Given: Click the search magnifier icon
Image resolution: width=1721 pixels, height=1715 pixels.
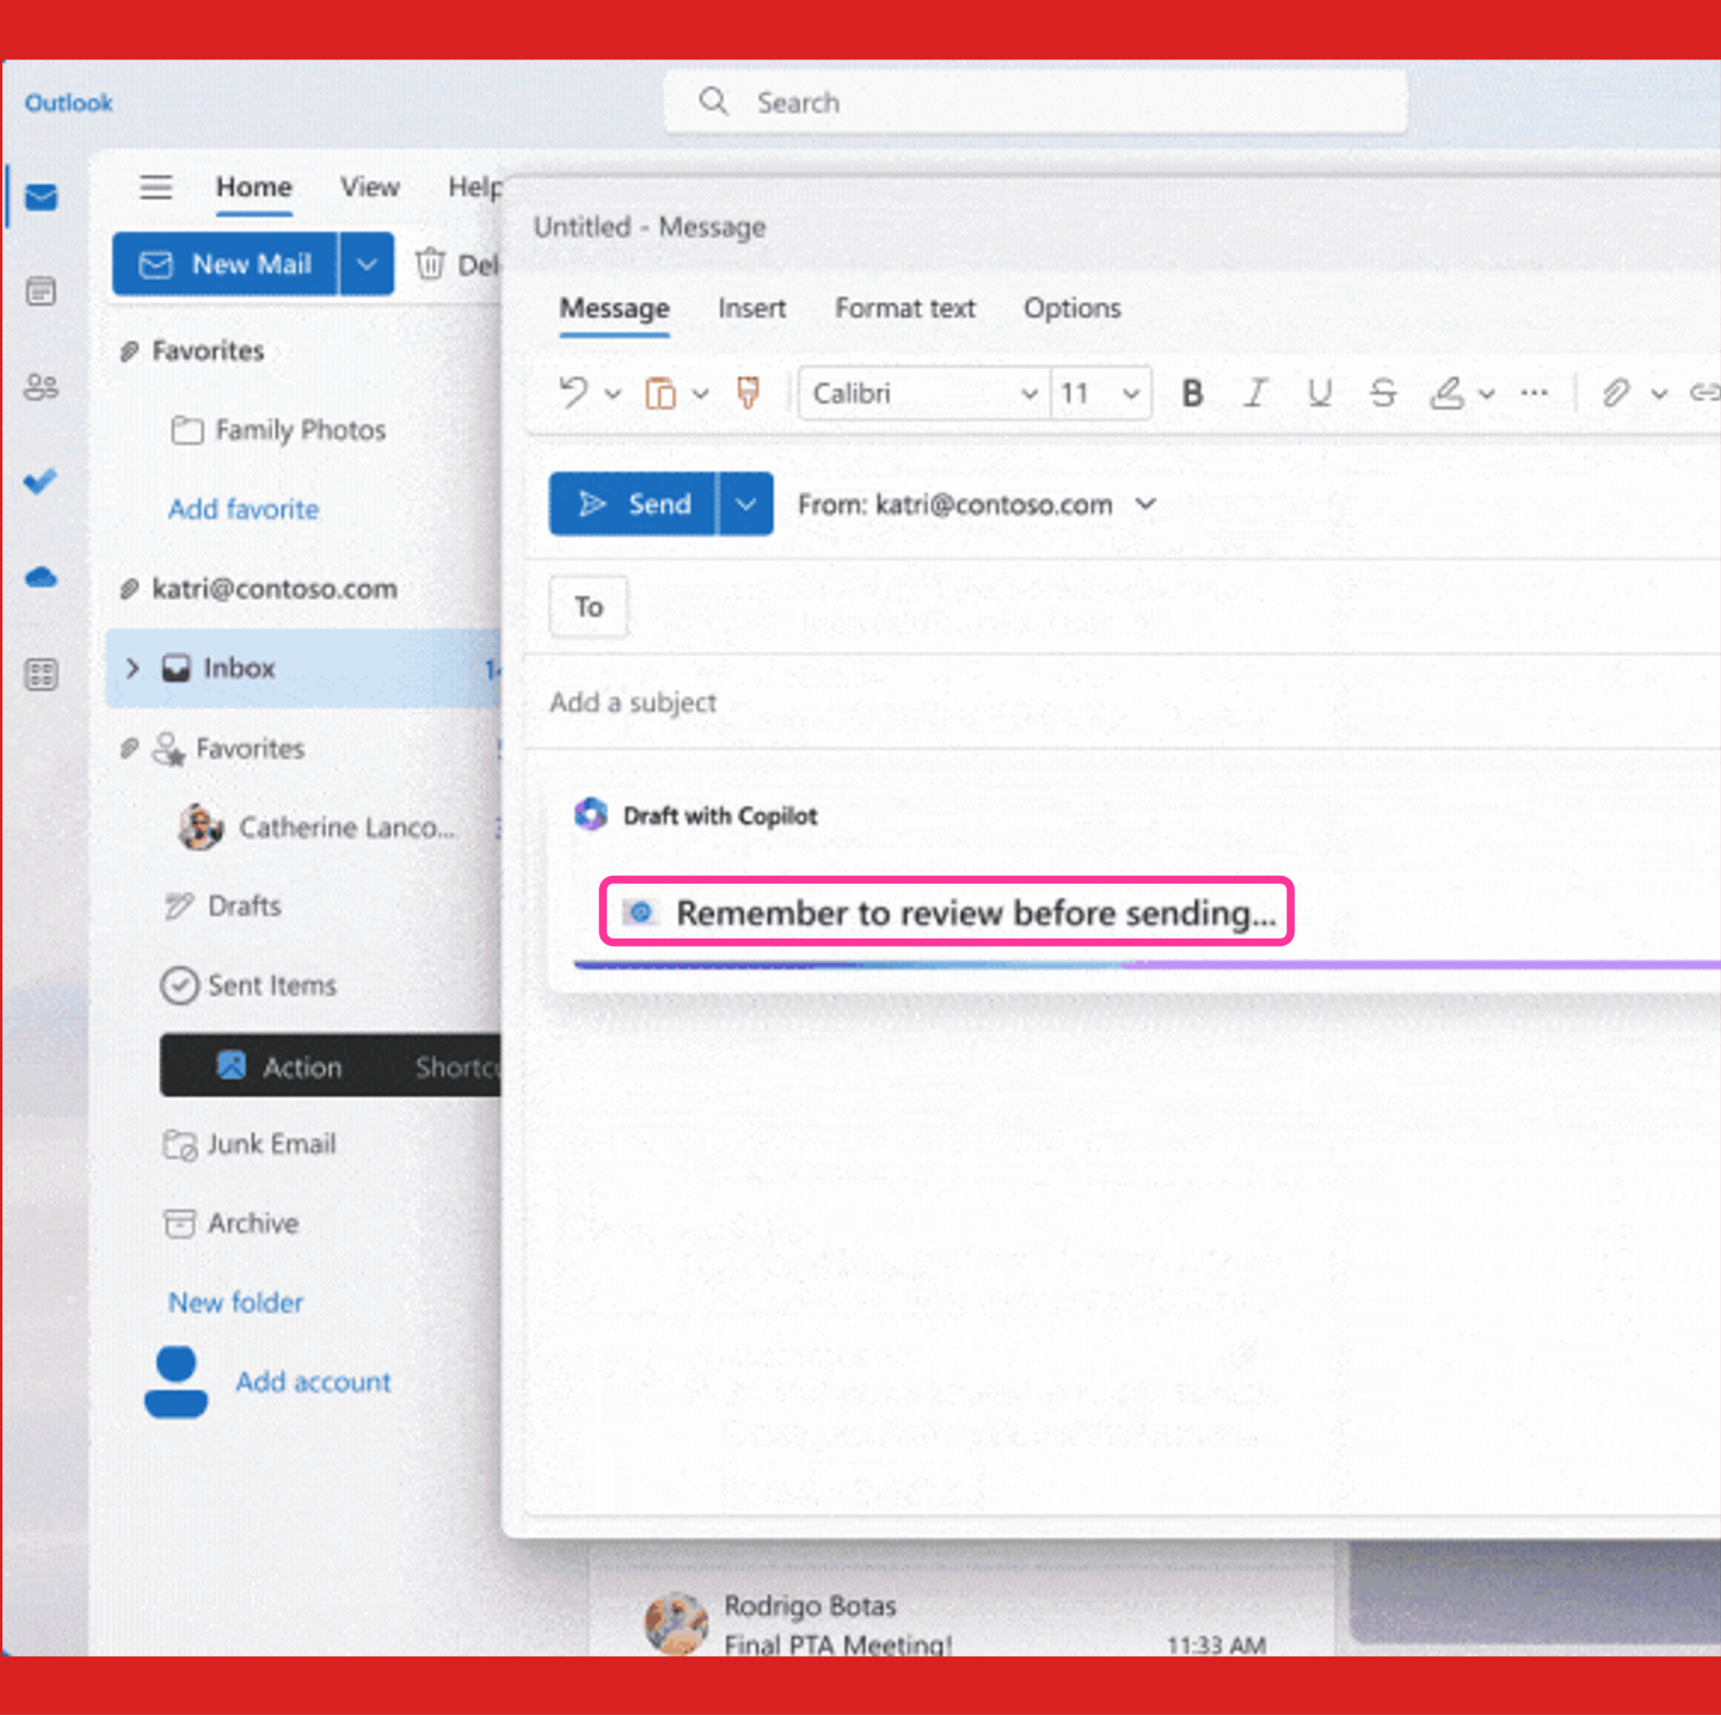Looking at the screenshot, I should 713,101.
